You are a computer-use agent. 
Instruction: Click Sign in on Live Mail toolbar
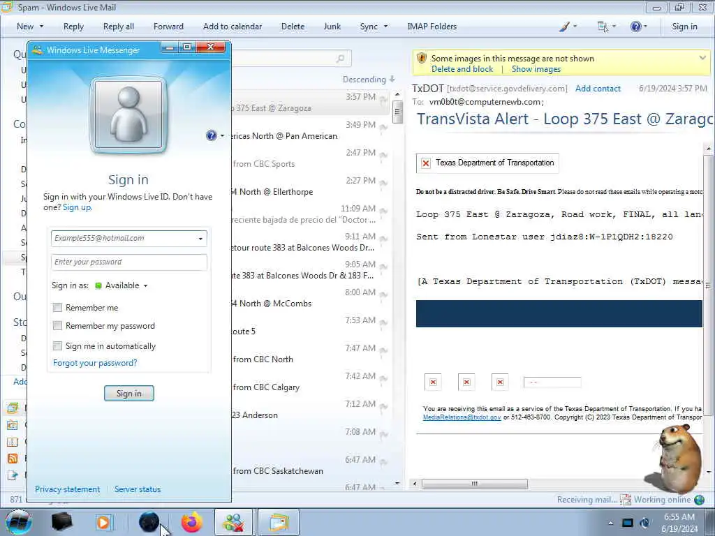coord(684,27)
